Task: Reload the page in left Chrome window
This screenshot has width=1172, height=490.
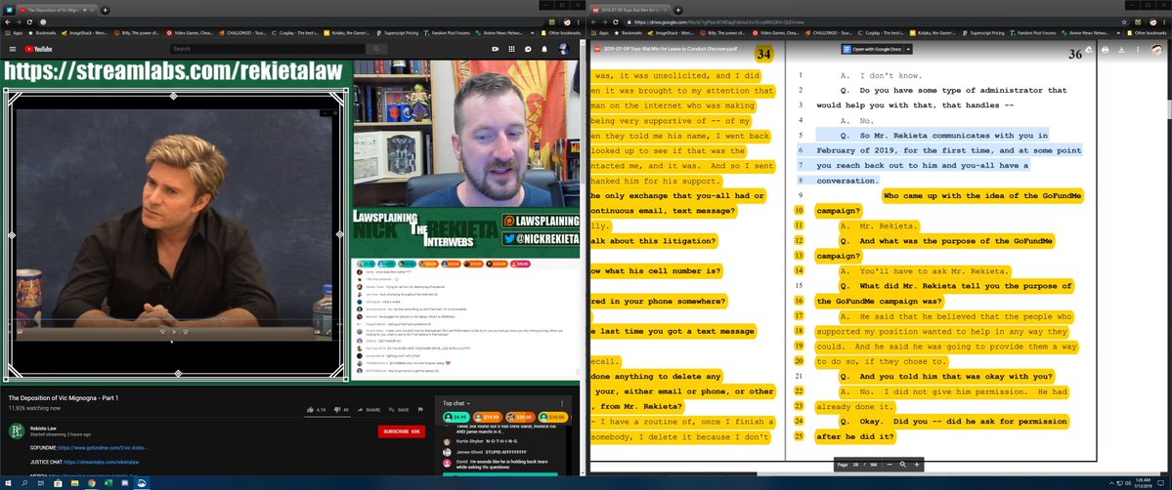Action: [x=29, y=22]
